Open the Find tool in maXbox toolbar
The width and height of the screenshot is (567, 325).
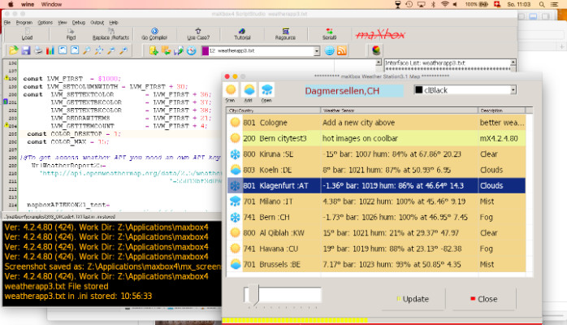tap(71, 34)
